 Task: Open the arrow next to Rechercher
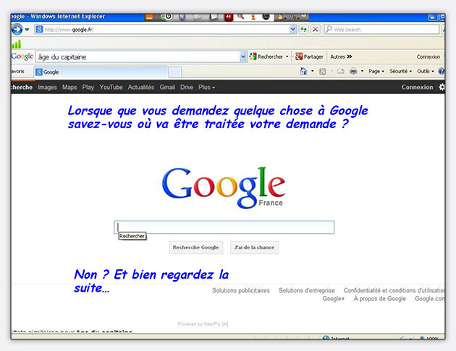287,56
